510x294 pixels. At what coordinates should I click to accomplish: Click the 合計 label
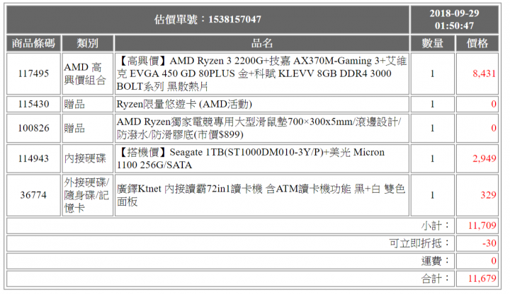[436, 278]
